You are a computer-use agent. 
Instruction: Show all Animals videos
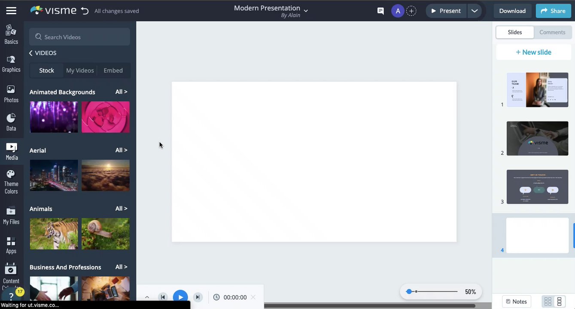tap(121, 209)
